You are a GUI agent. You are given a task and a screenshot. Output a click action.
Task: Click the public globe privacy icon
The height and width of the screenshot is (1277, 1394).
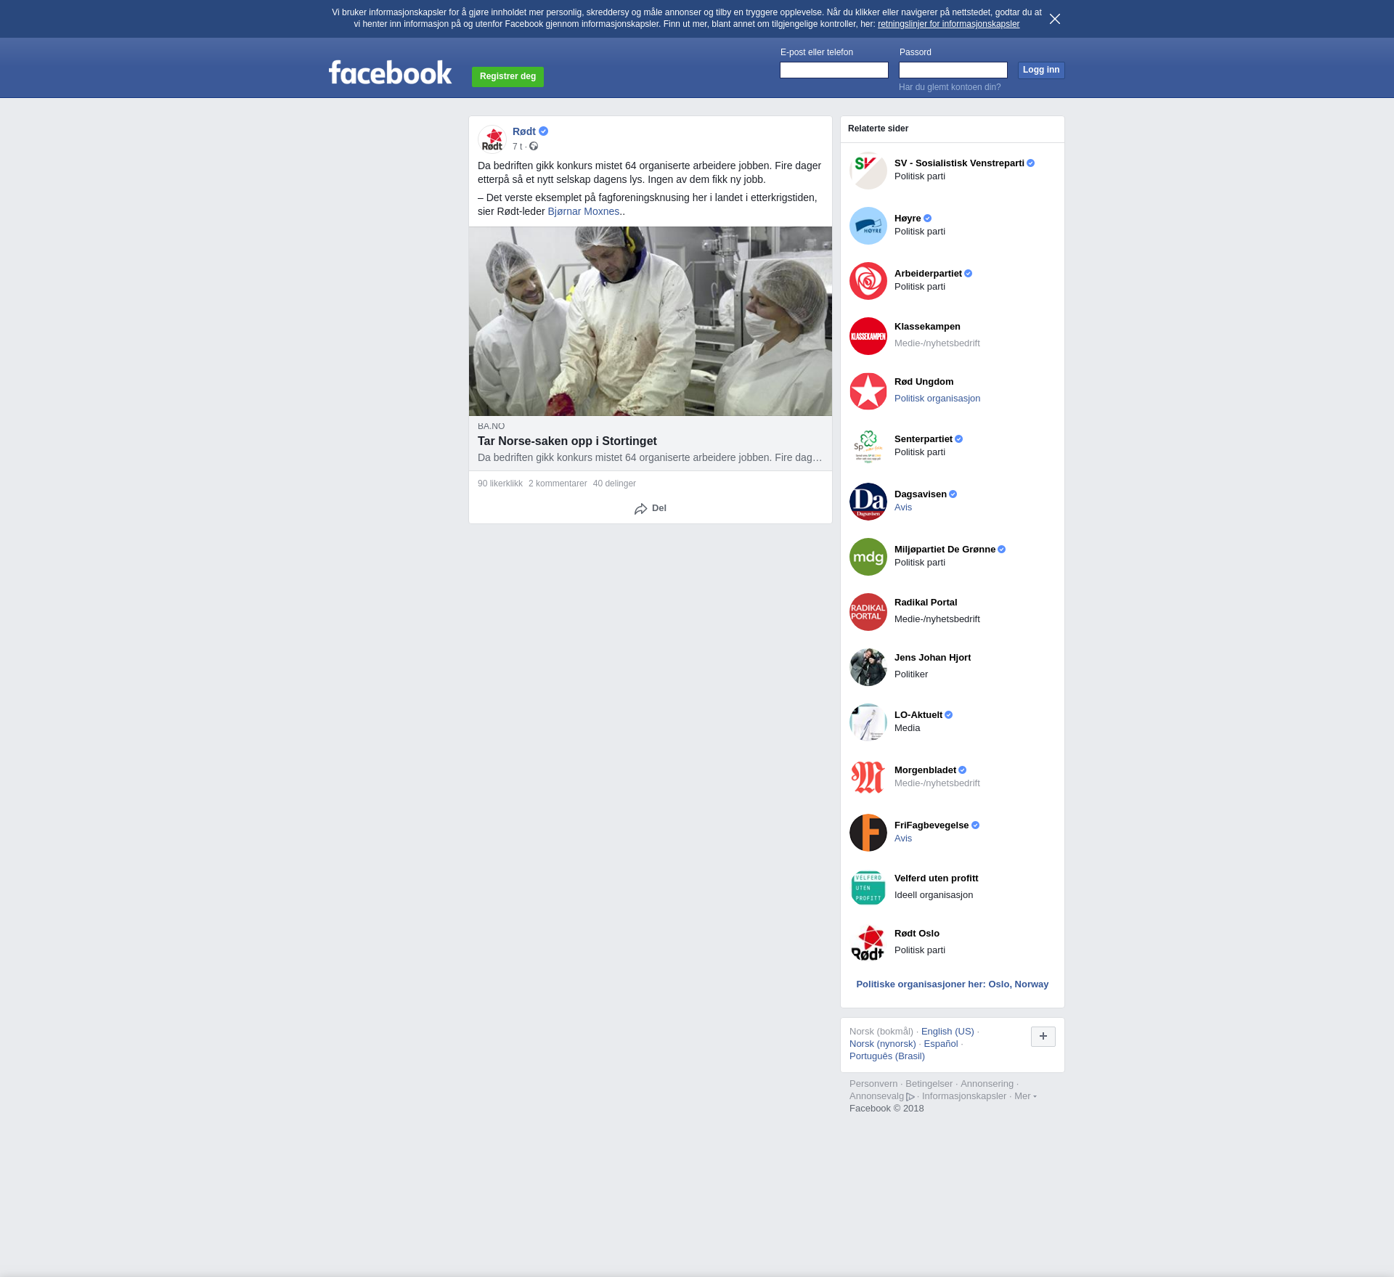click(x=534, y=147)
